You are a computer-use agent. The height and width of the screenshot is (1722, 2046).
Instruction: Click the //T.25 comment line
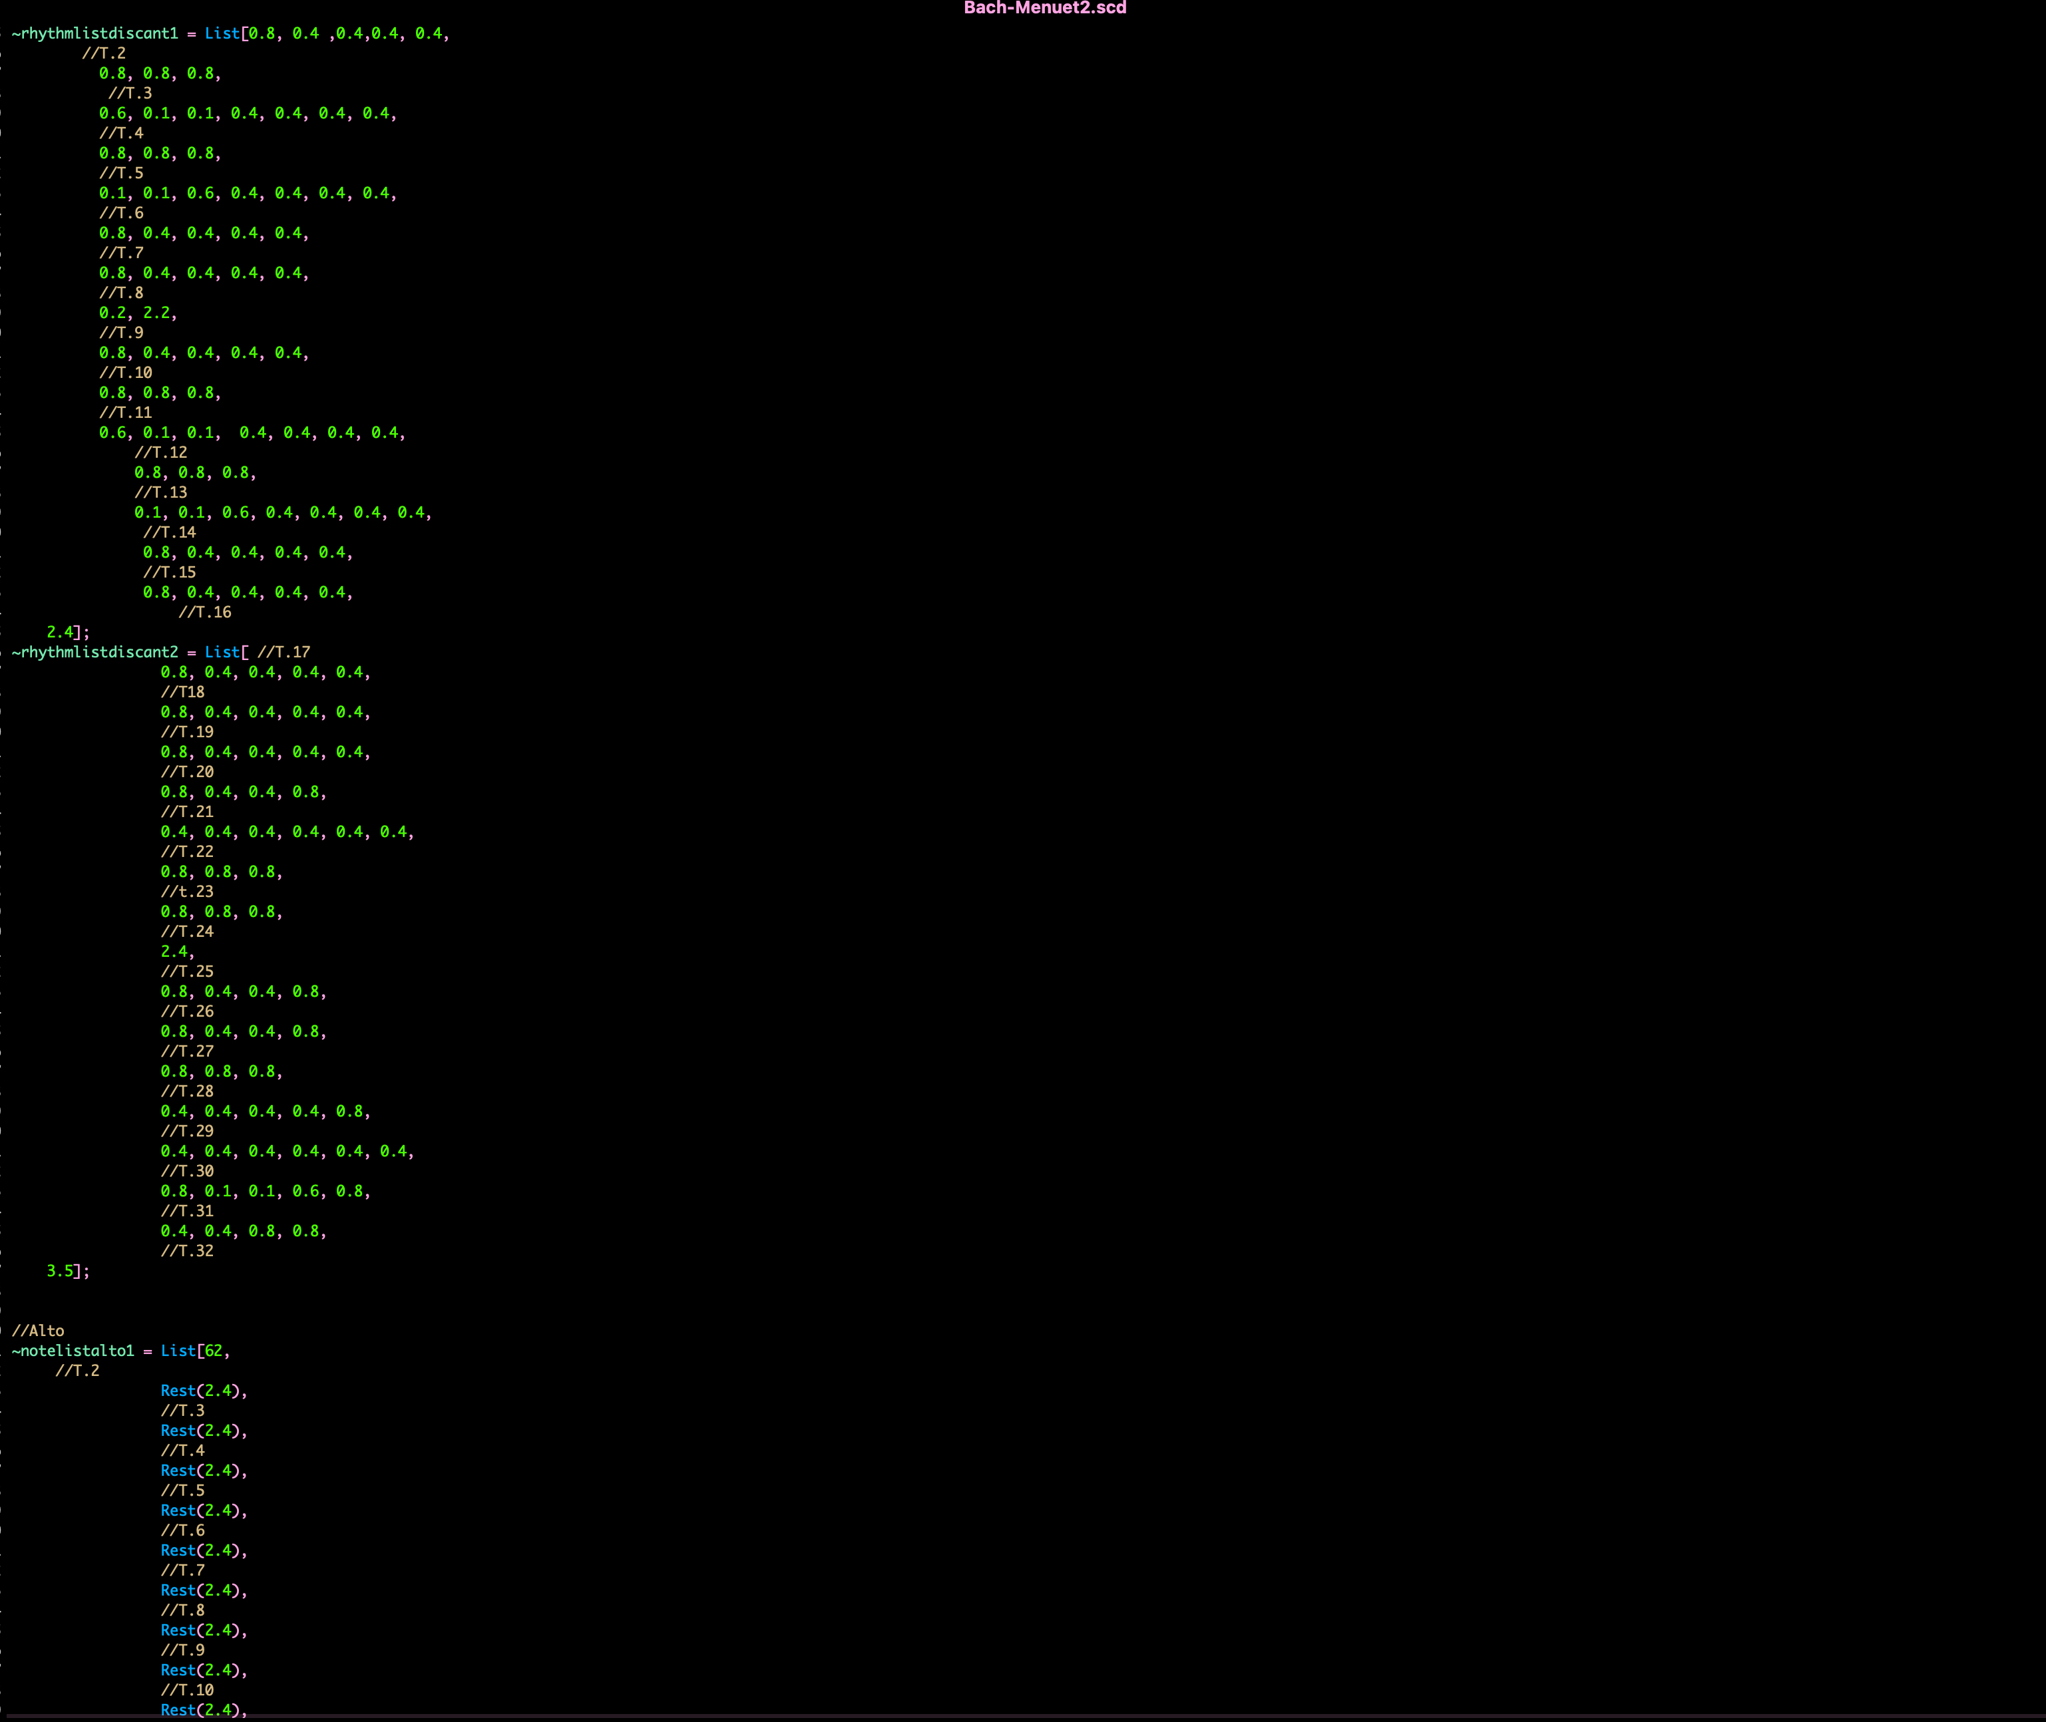186,972
